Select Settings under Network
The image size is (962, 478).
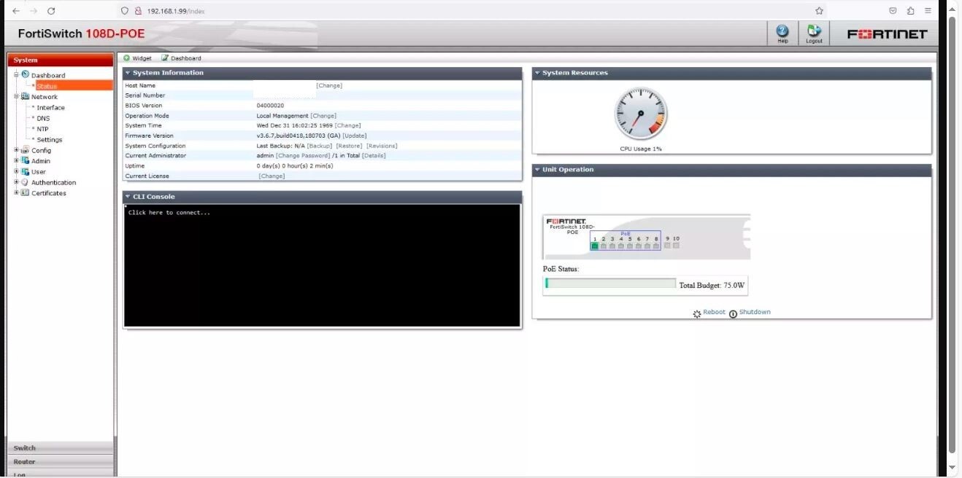point(50,139)
